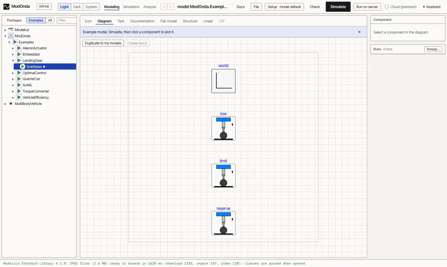Select the reserve landing gear component

click(223, 223)
